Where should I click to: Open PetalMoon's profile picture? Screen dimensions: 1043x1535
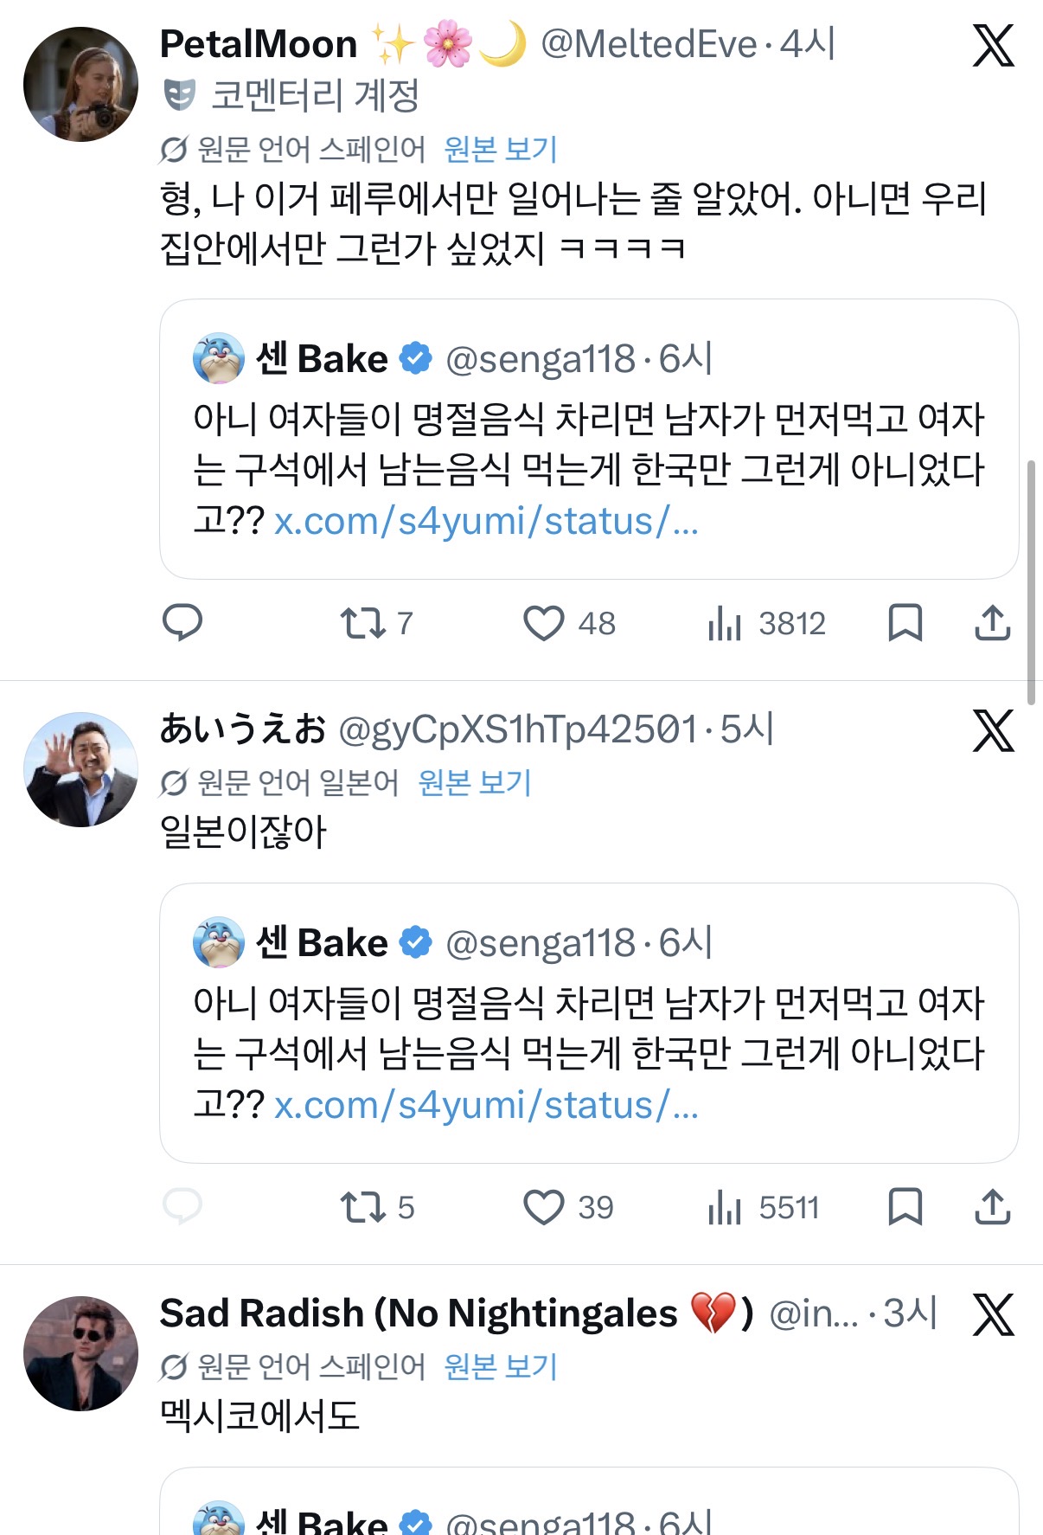tap(80, 84)
